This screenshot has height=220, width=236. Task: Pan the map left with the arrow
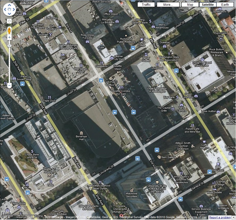click(5, 9)
